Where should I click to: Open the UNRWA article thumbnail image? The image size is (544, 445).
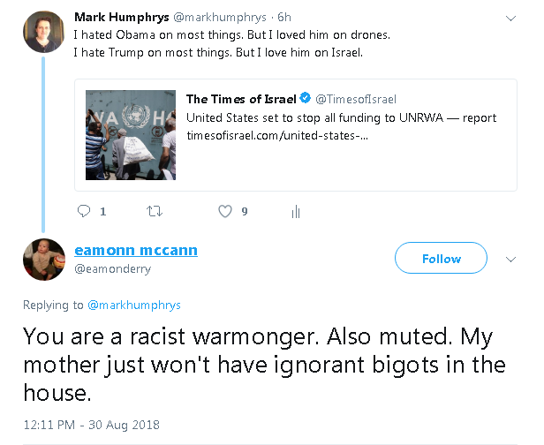(x=131, y=136)
